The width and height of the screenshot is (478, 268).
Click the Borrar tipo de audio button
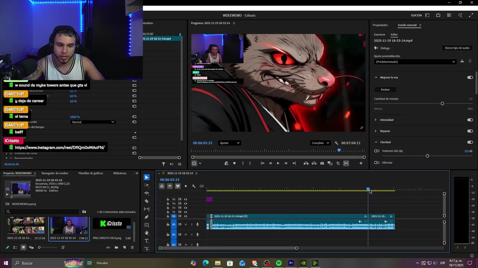pos(457,48)
